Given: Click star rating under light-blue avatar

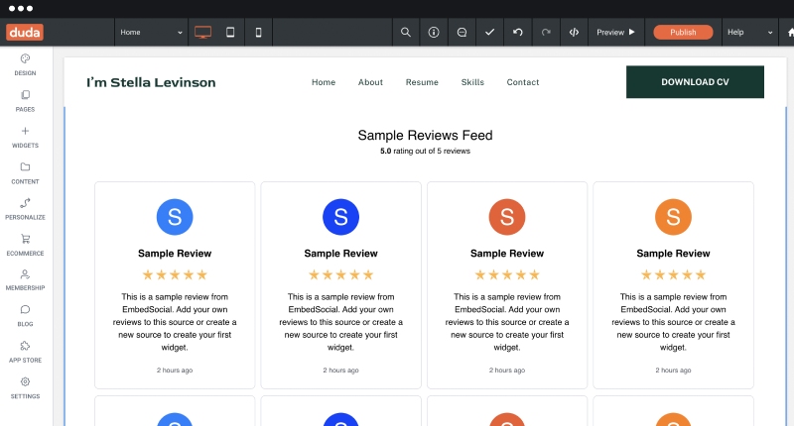Looking at the screenshot, I should pyautogui.click(x=175, y=274).
